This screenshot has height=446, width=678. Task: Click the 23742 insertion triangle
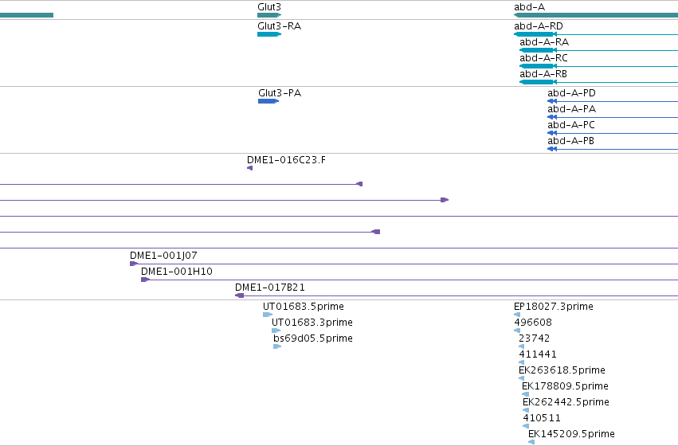521,346
